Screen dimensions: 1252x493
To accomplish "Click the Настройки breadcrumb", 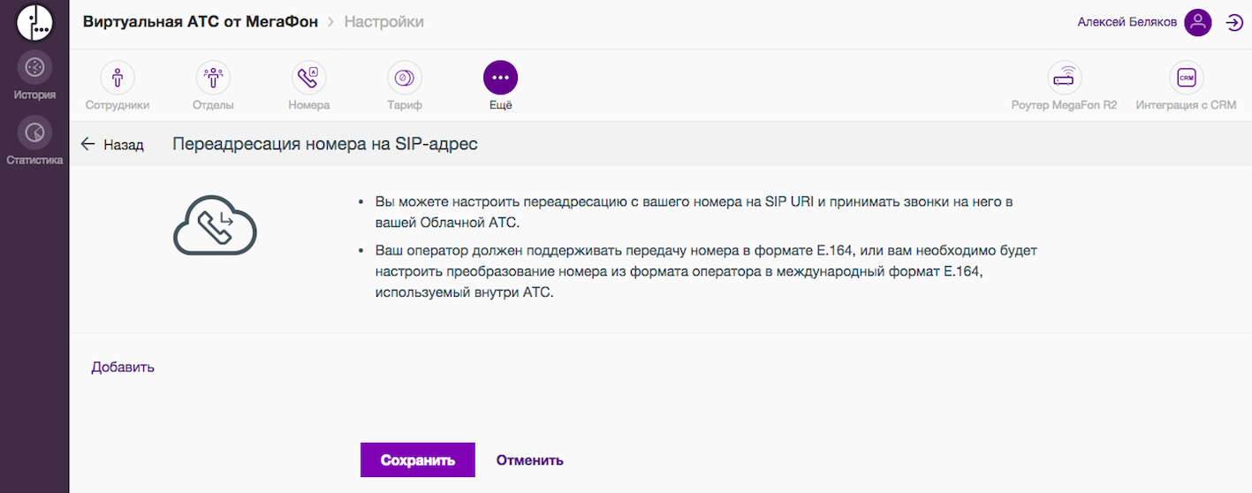I will click(x=383, y=22).
